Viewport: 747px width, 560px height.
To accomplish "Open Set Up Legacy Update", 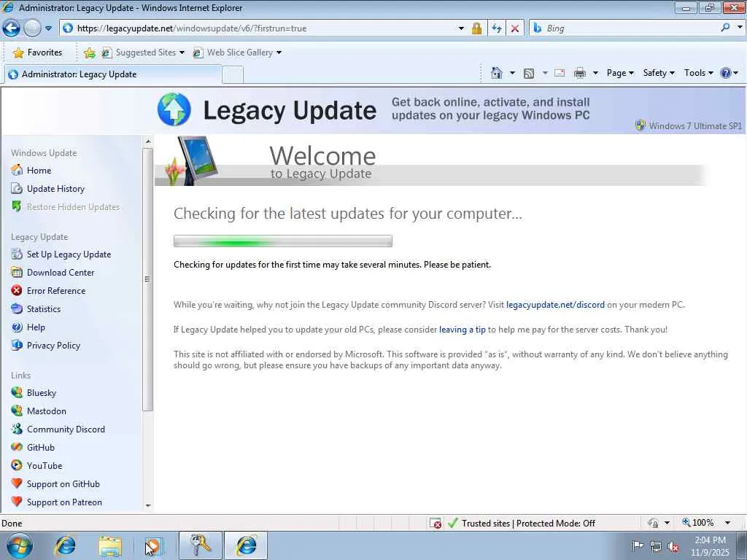I will 61,254.
